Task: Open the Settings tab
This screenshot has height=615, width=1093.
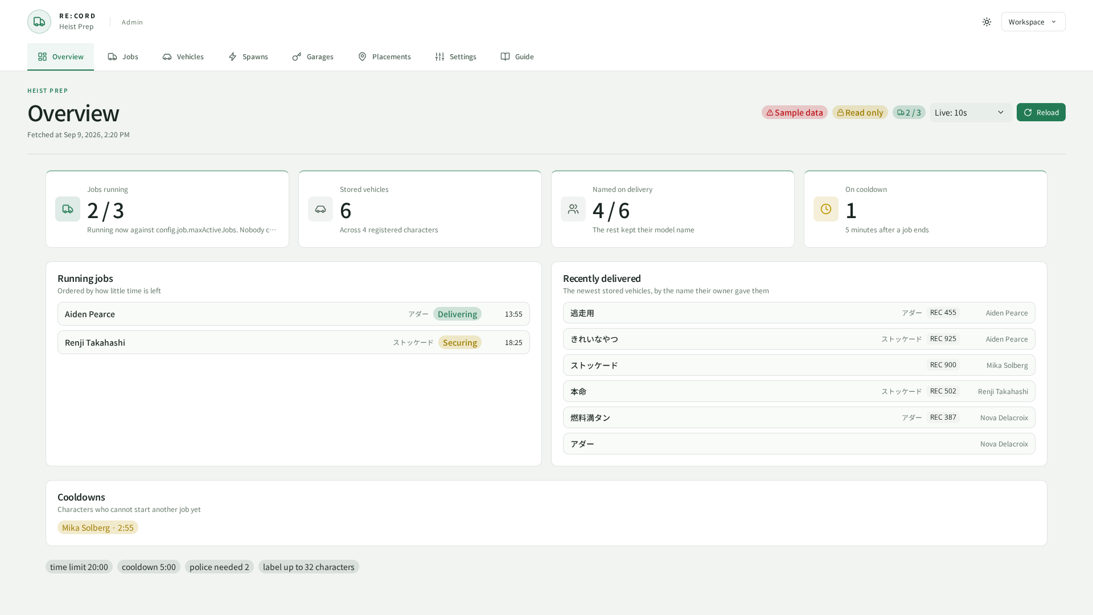Action: [x=455, y=56]
